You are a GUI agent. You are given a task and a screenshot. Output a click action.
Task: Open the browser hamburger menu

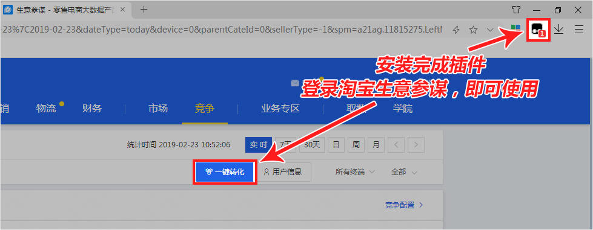pyautogui.click(x=579, y=30)
